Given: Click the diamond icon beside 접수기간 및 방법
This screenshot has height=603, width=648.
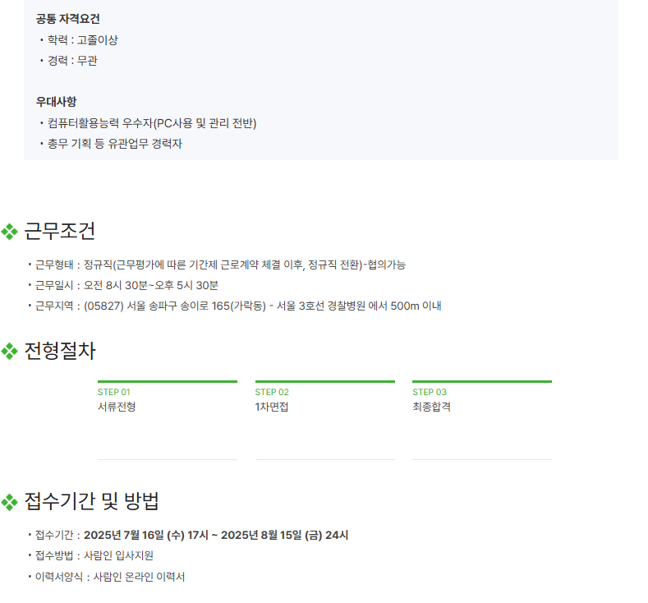Looking at the screenshot, I should click(10, 501).
